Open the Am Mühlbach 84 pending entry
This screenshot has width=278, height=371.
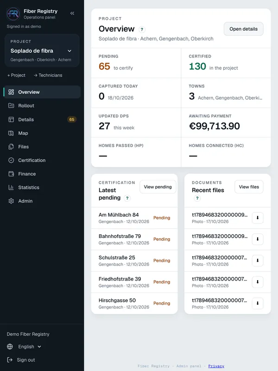tap(134, 218)
